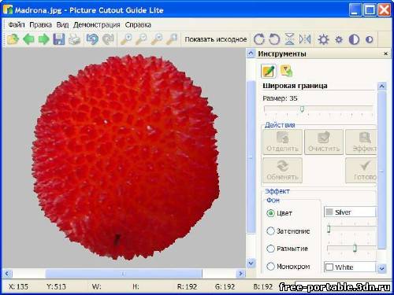Open the Файл menu
394x295 pixels.
(17, 24)
